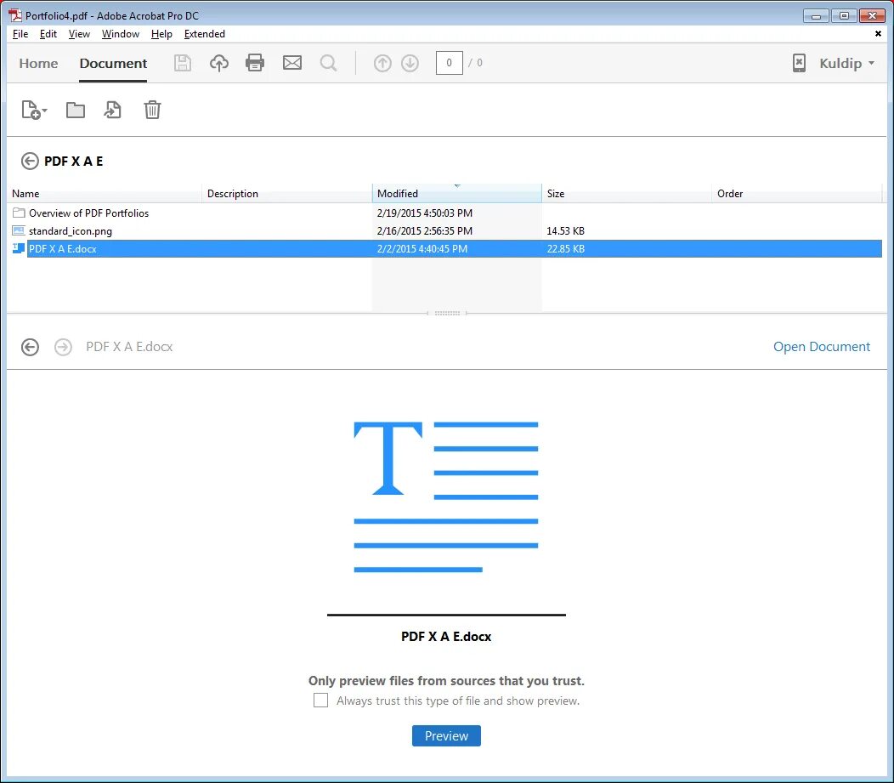Upload file to cloud storage
894x783 pixels.
point(219,63)
